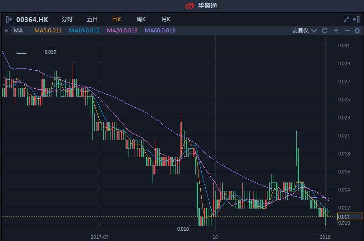Zoom in with the plus icon
The height and width of the screenshot is (241, 364).
(336, 31)
